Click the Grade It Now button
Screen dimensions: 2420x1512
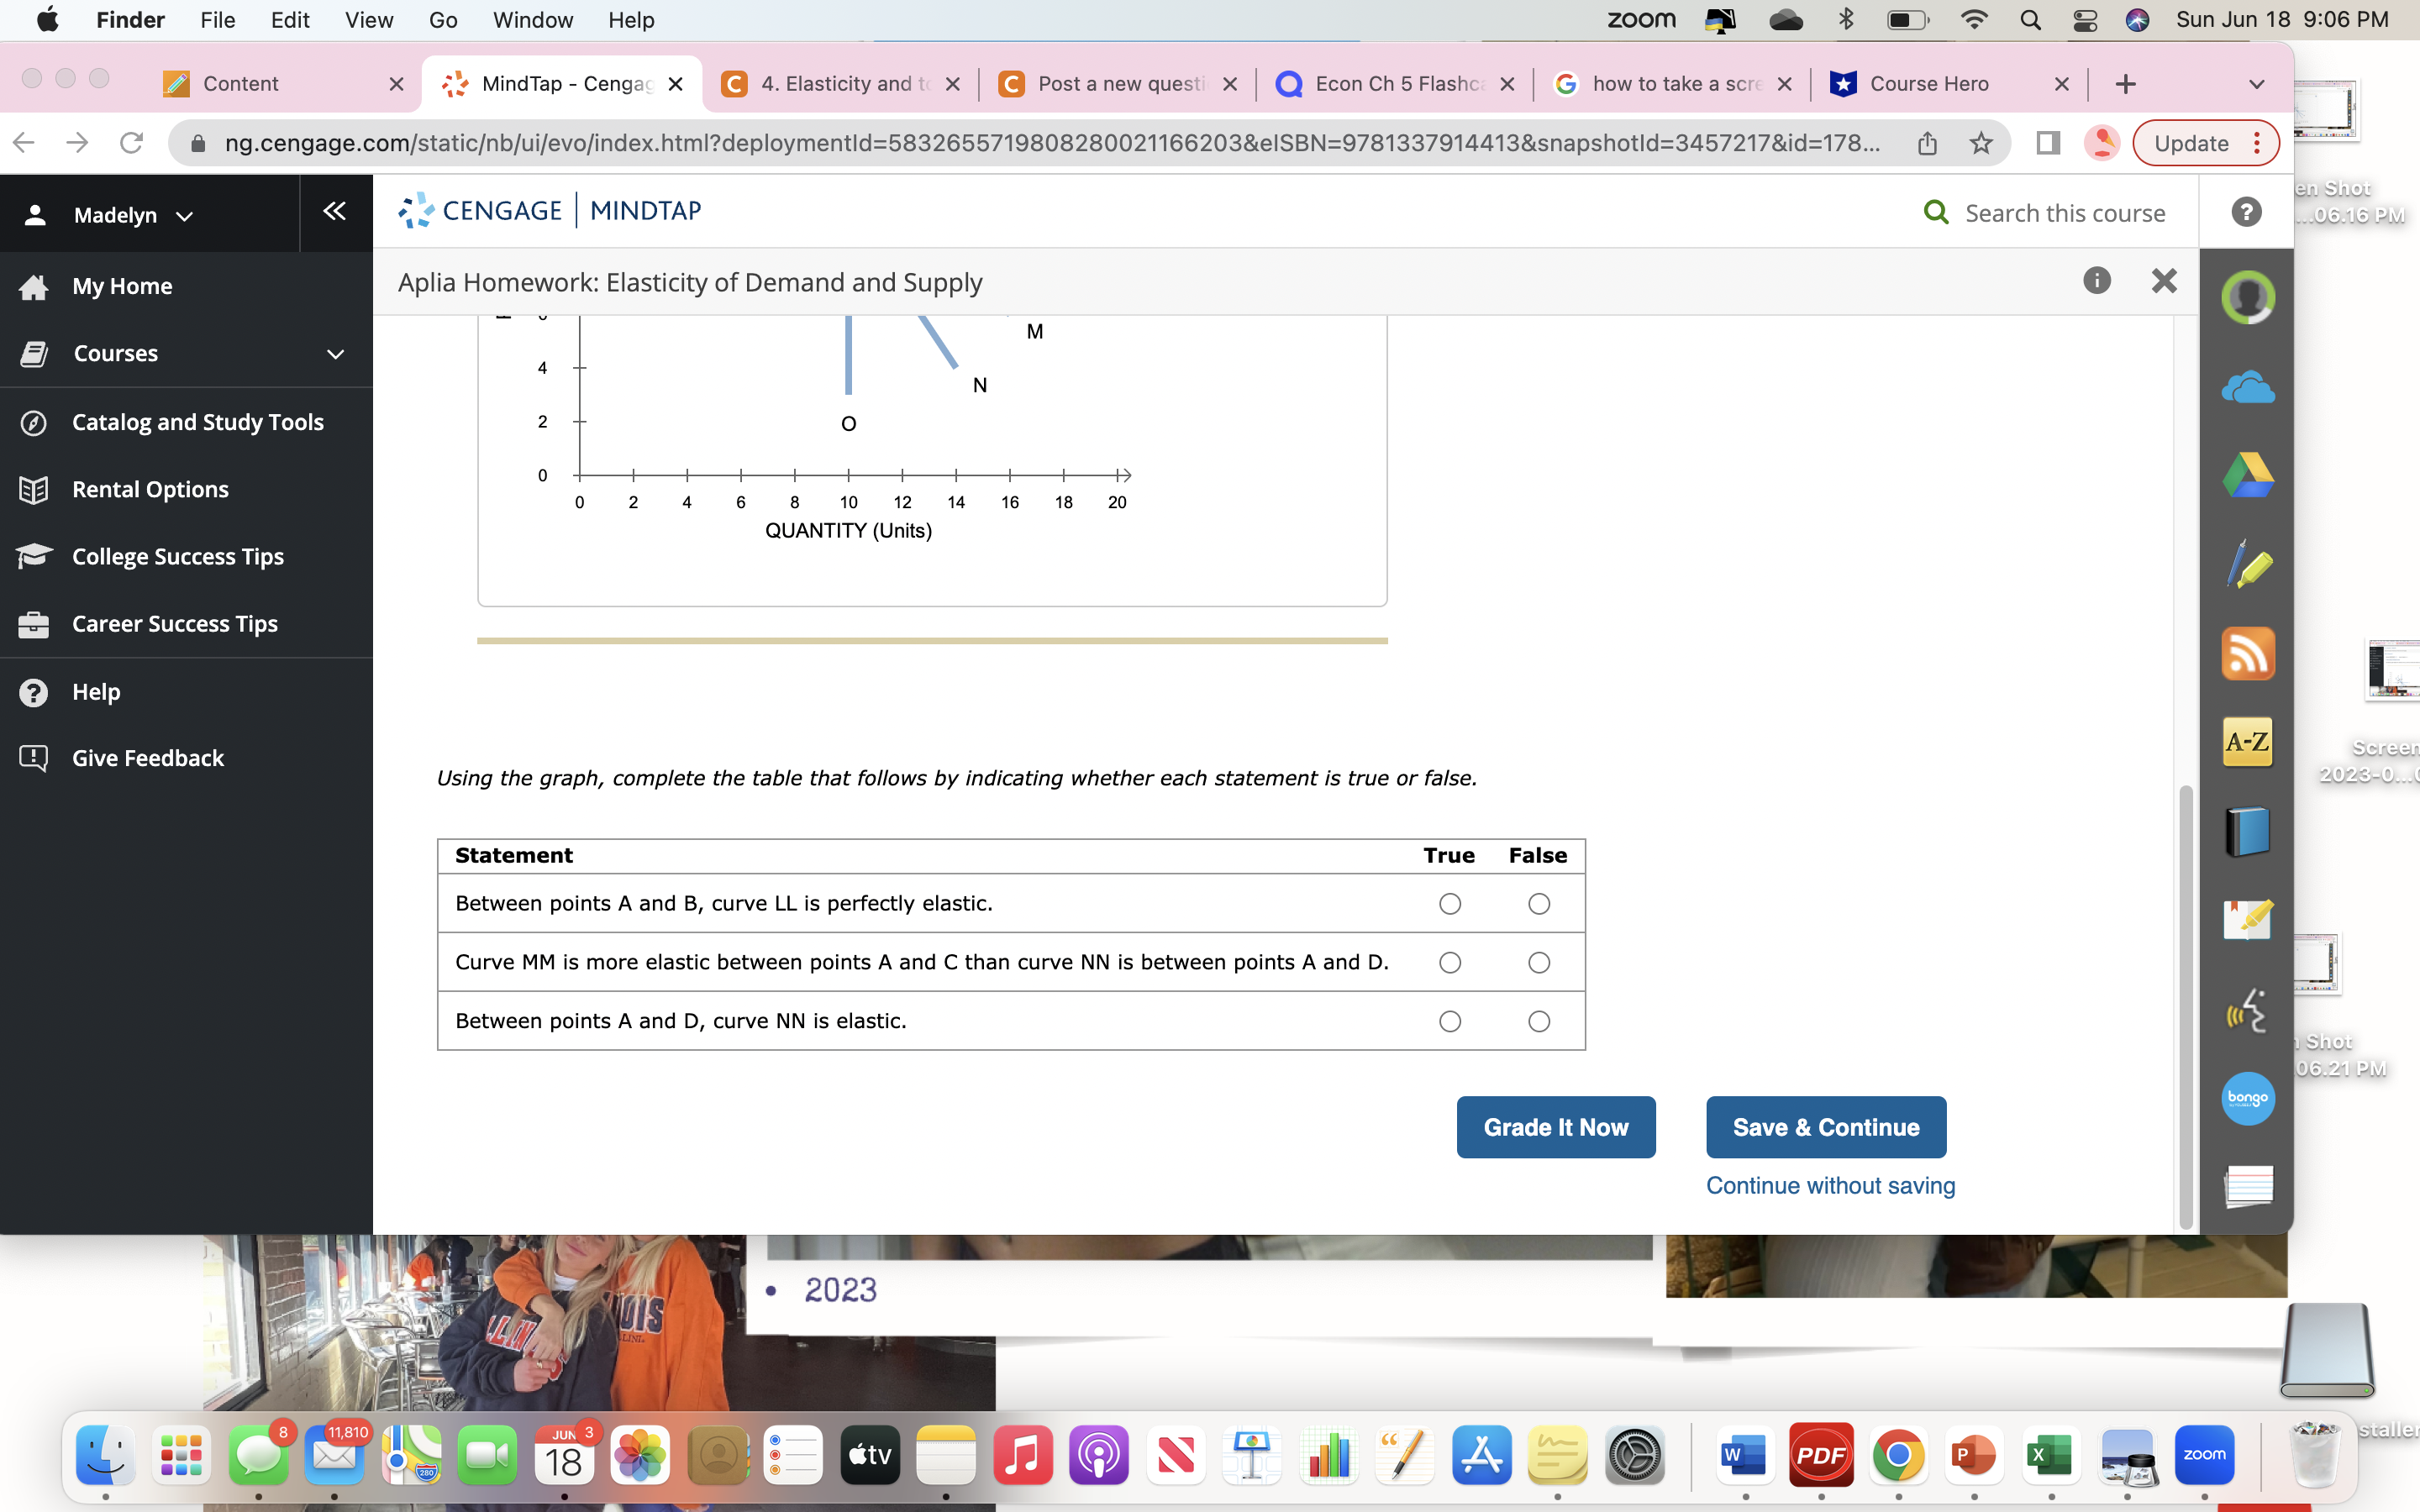[1555, 1127]
